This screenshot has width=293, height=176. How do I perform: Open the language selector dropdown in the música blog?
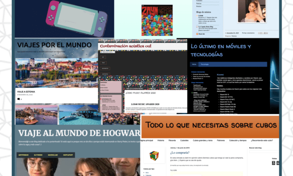[107, 52]
